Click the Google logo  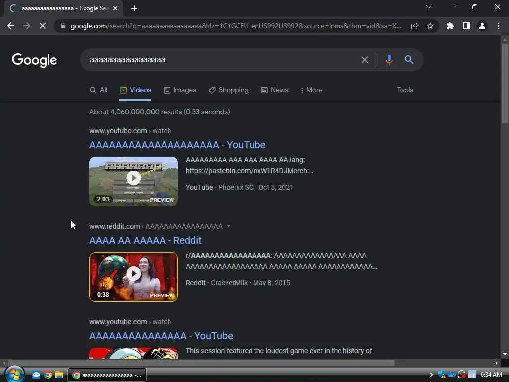point(34,60)
